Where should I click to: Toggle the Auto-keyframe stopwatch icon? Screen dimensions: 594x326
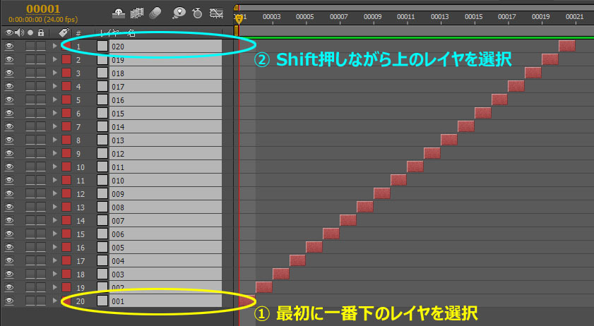point(198,12)
